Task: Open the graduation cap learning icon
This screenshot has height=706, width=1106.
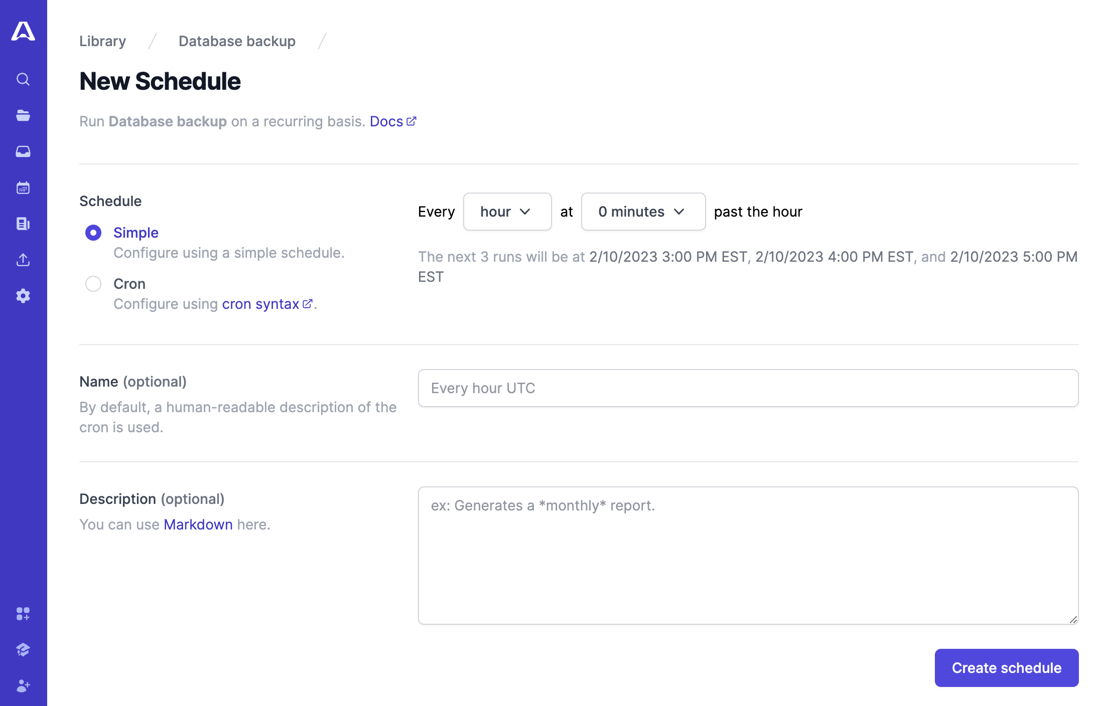Action: (23, 650)
